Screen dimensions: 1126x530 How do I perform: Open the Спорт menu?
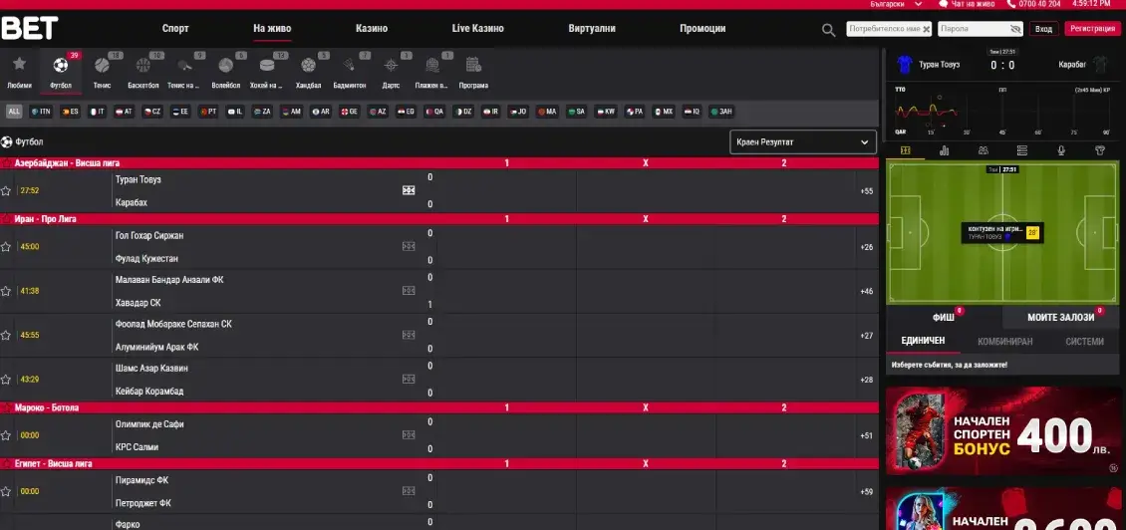tap(175, 29)
